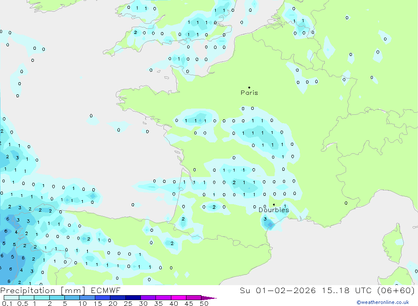Click the Paris city label

coord(249,93)
